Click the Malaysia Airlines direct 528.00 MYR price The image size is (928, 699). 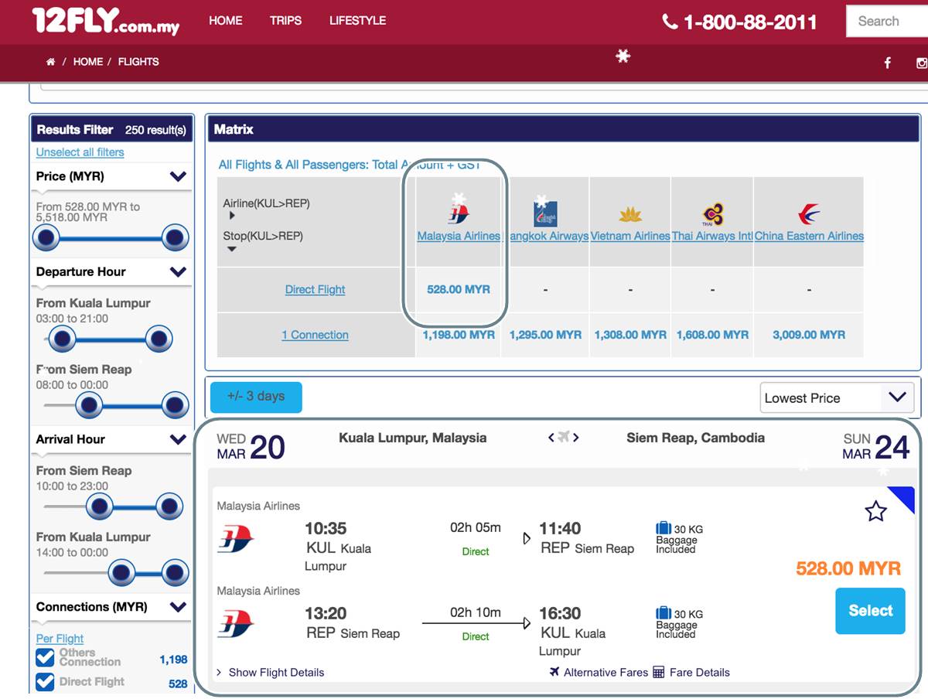tap(459, 289)
